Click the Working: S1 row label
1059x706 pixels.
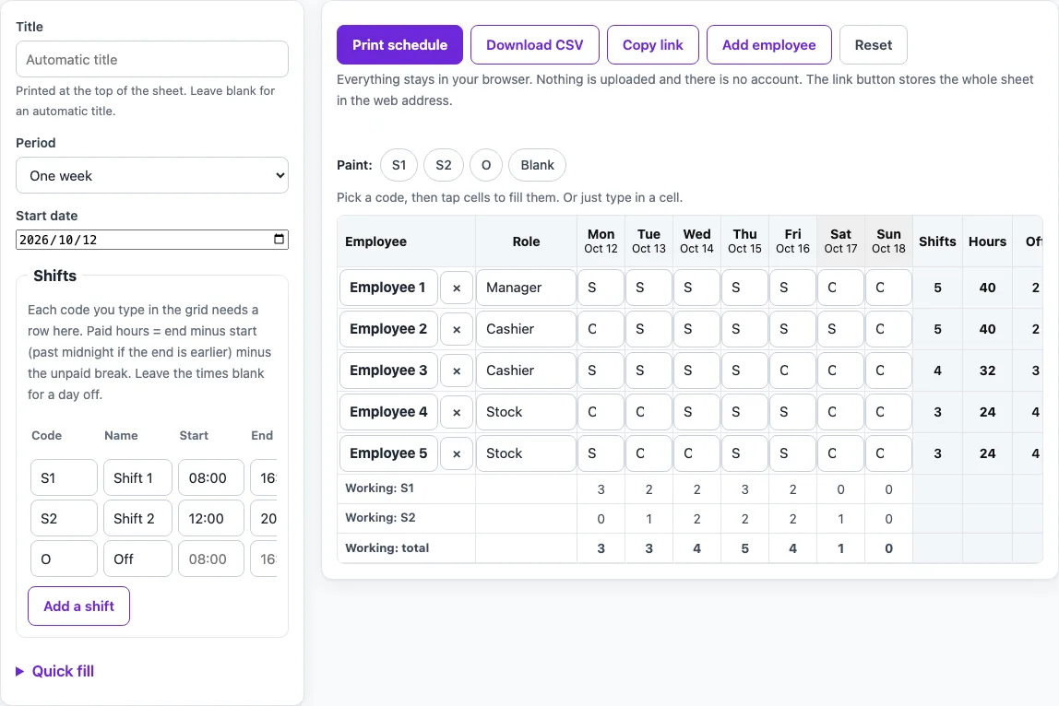tap(379, 488)
